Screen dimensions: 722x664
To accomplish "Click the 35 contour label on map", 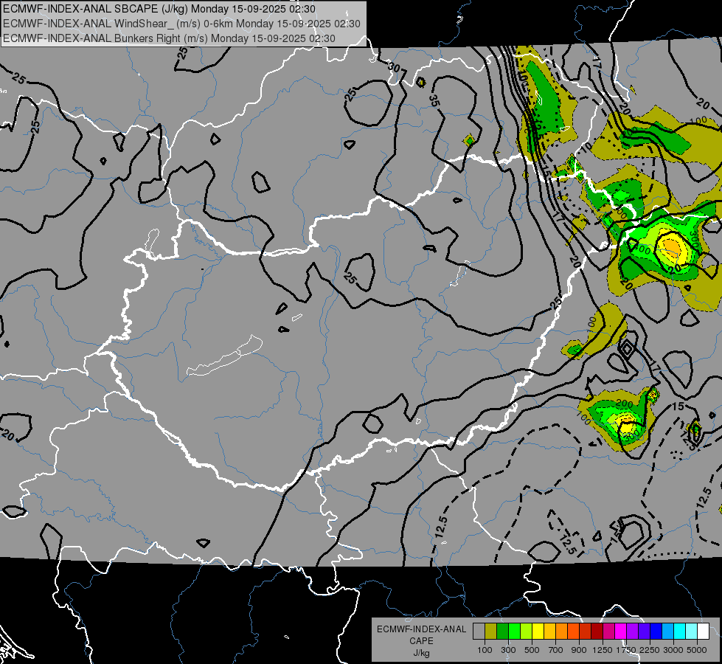I will (x=434, y=101).
